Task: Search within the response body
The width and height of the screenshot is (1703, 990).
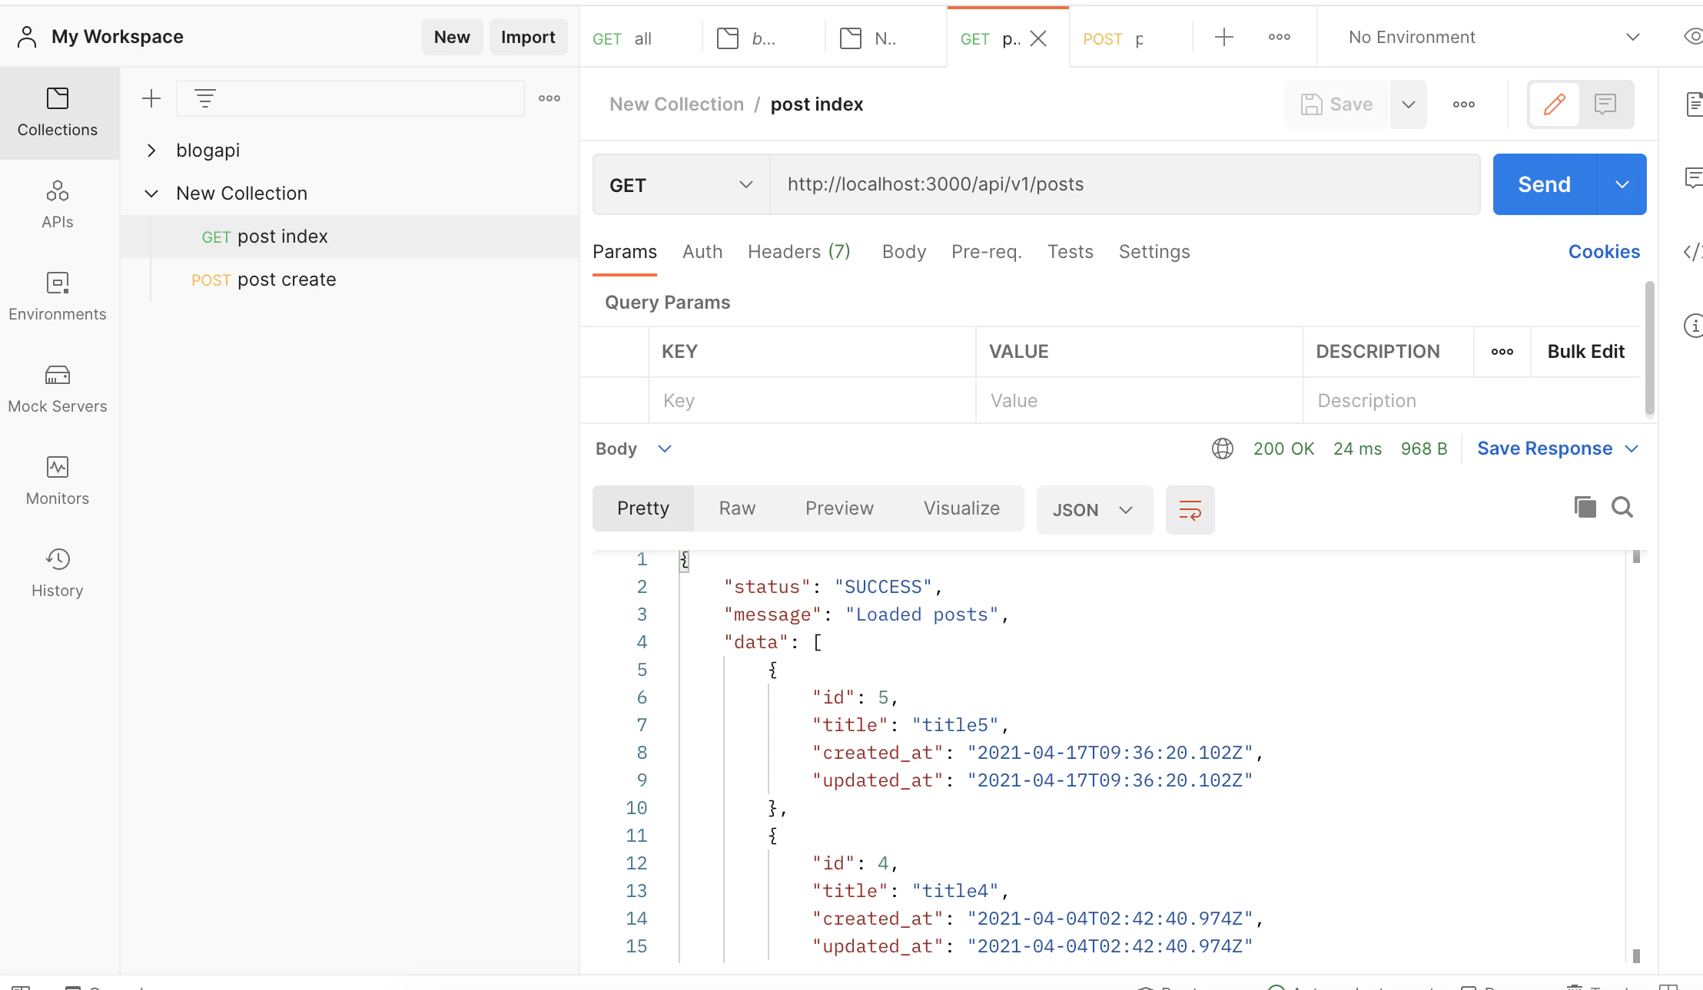Action: pos(1622,507)
